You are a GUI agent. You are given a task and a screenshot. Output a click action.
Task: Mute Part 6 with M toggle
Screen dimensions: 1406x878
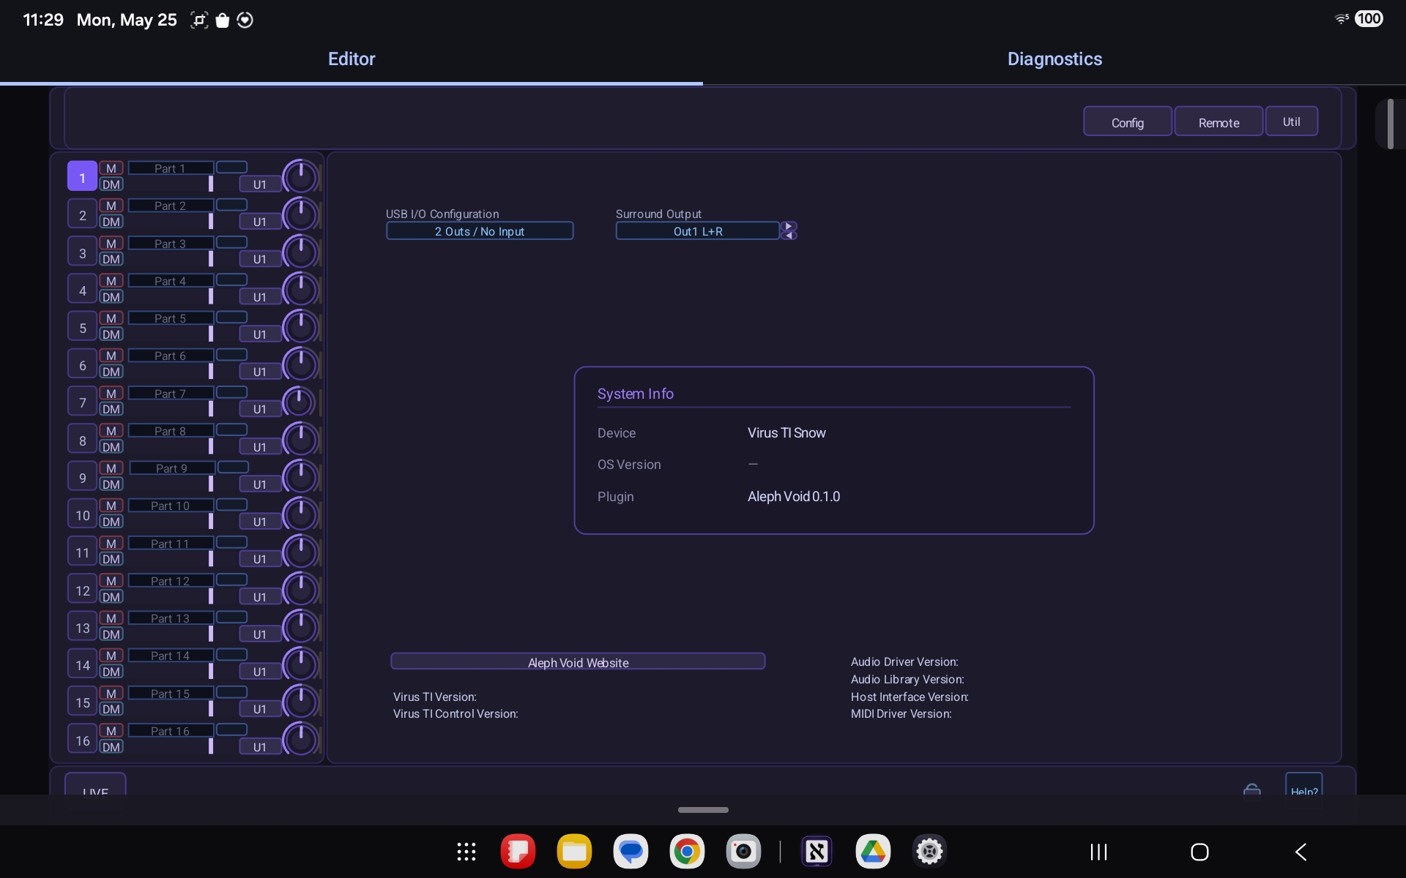click(111, 356)
